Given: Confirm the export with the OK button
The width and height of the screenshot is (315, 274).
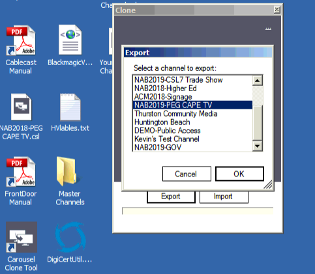Looking at the screenshot, I should pyautogui.click(x=239, y=174).
